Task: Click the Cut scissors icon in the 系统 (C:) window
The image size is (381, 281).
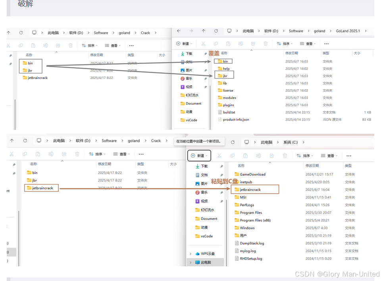Action: pyautogui.click(x=219, y=156)
